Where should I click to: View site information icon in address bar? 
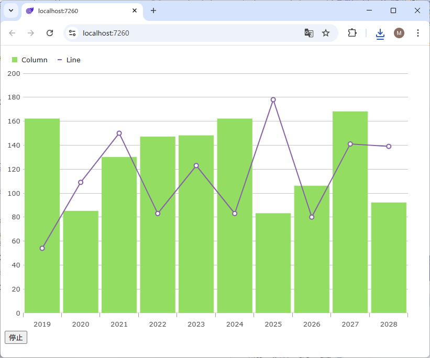tap(72, 33)
